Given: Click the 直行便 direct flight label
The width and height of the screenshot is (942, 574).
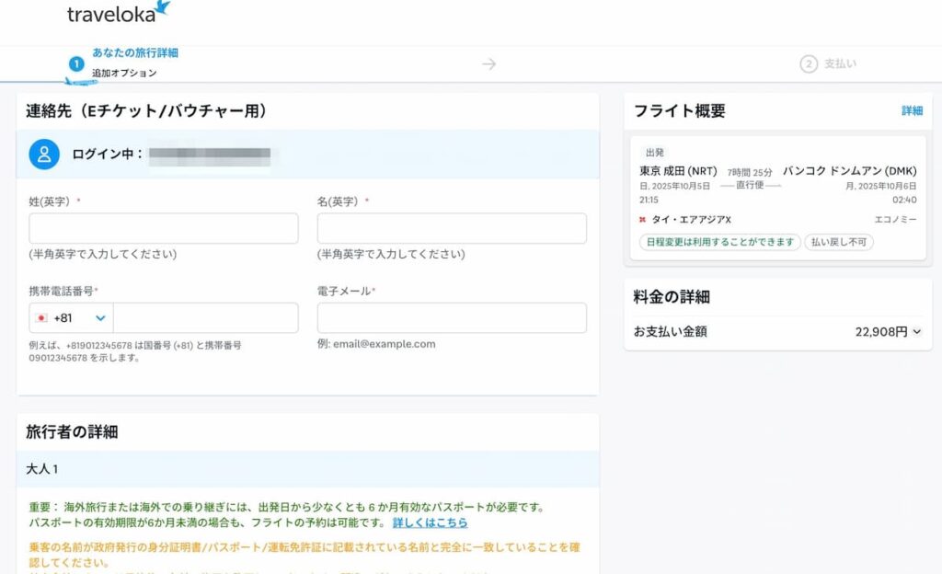Looking at the screenshot, I should pyautogui.click(x=750, y=185).
